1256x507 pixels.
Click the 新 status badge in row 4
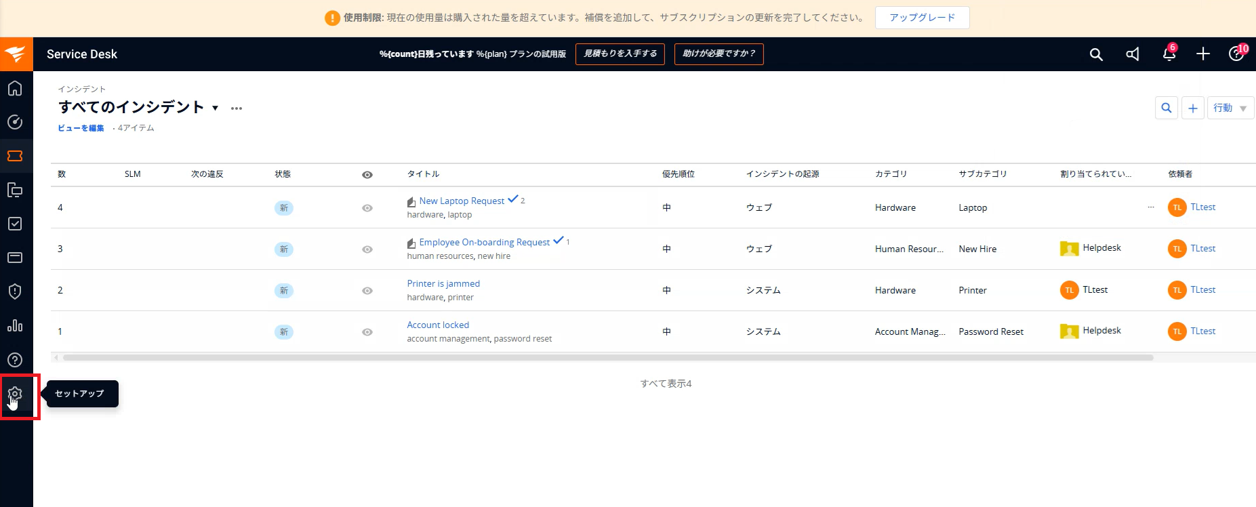284,208
